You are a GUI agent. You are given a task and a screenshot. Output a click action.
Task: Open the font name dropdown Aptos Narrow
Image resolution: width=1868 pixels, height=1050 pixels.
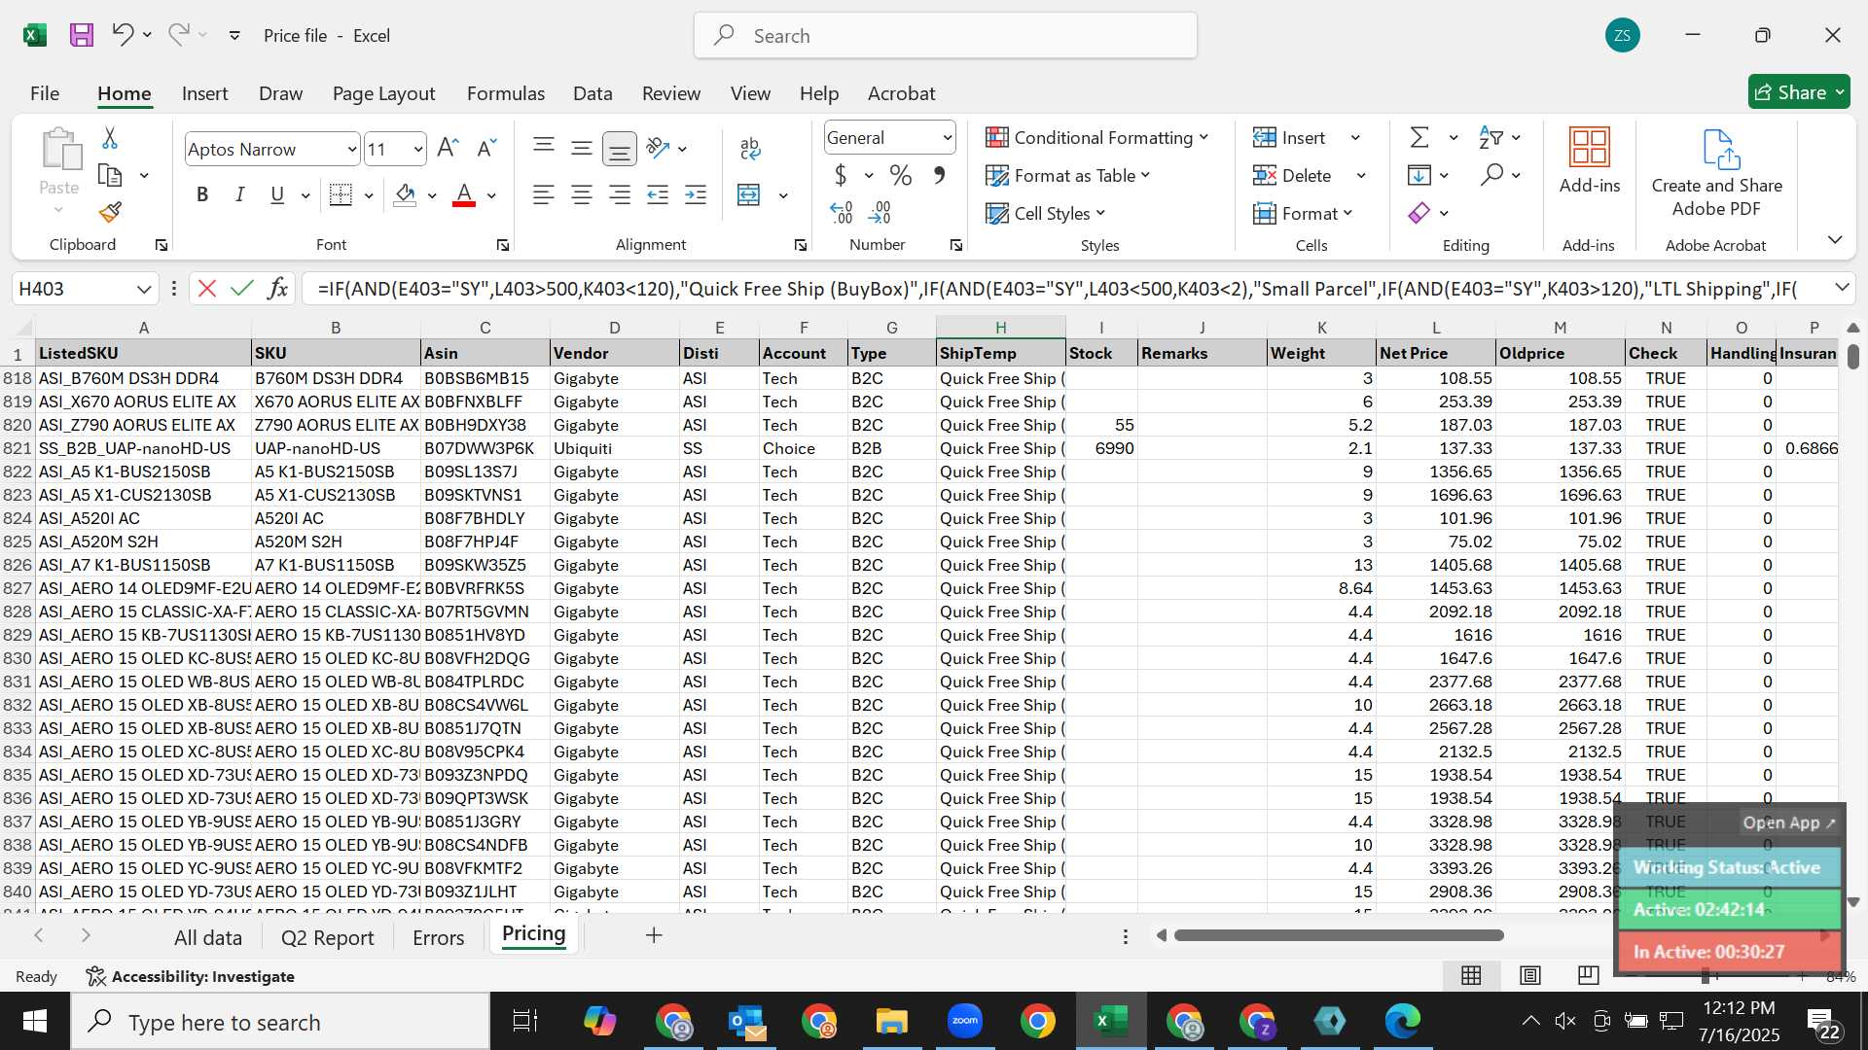click(352, 150)
